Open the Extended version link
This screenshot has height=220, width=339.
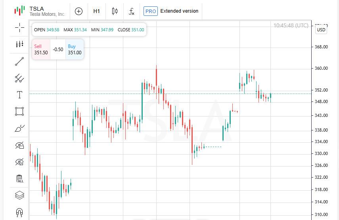(x=179, y=11)
